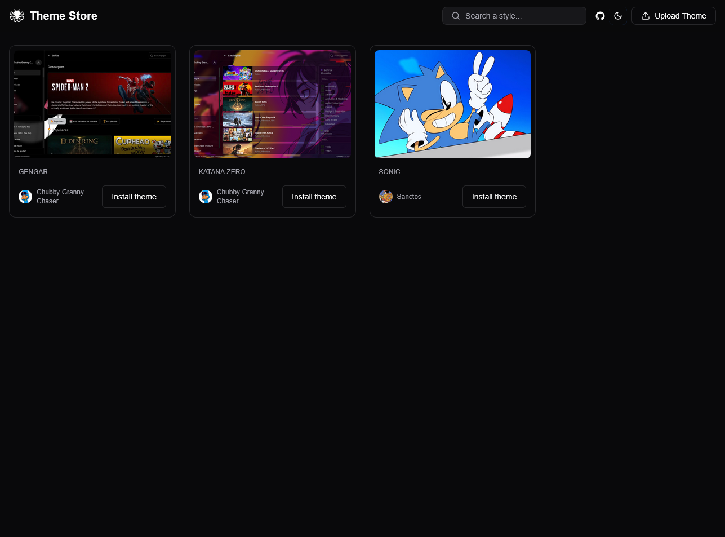725x537 pixels.
Task: Select the SONIC theme title
Action: [x=389, y=172]
